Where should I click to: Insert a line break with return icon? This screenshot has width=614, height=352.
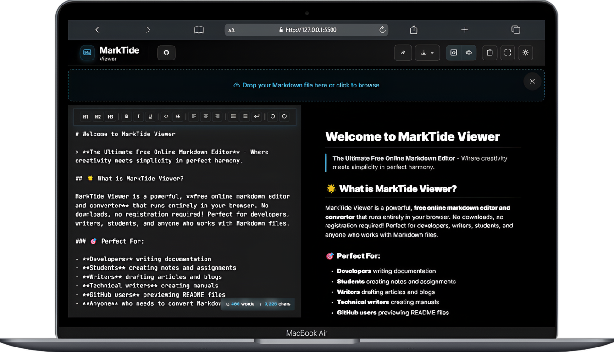[257, 117]
